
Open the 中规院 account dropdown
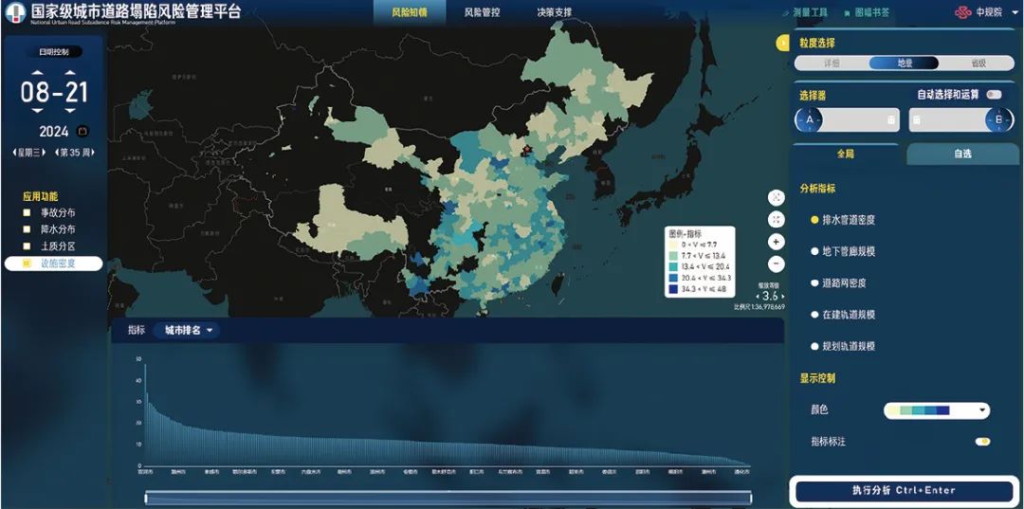pos(982,12)
